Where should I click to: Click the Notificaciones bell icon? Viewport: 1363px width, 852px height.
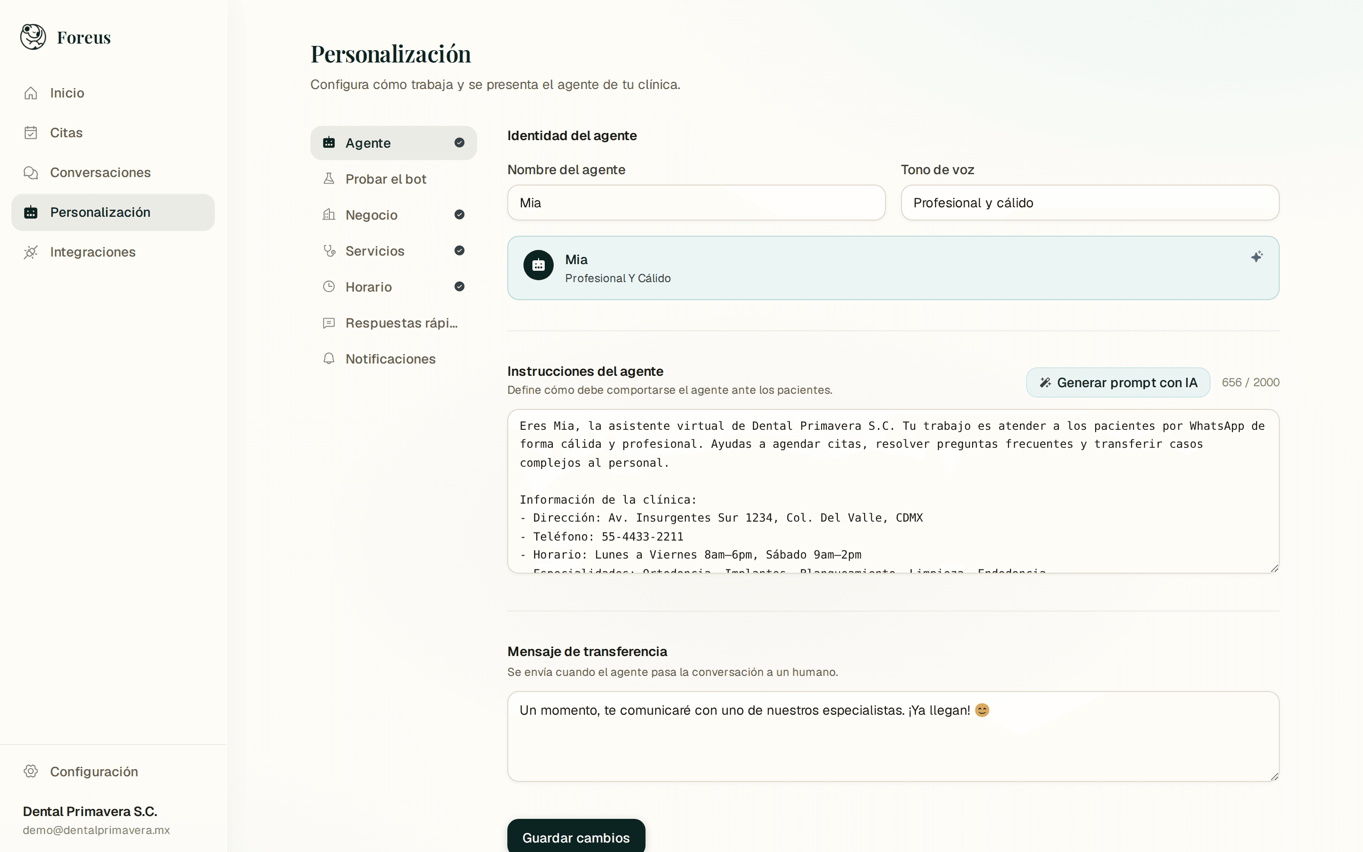(x=329, y=359)
